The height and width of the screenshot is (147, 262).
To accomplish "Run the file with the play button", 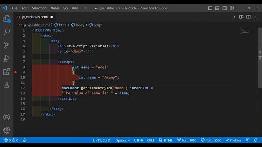I will pos(234,17).
